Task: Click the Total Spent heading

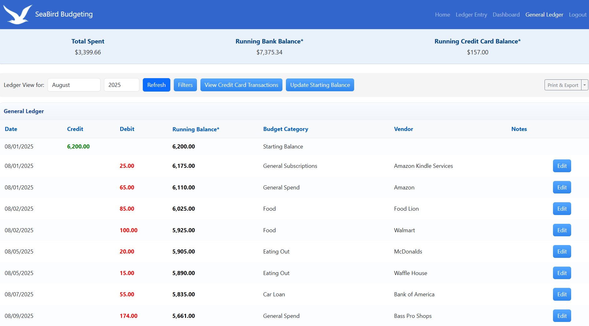Action: click(x=88, y=41)
